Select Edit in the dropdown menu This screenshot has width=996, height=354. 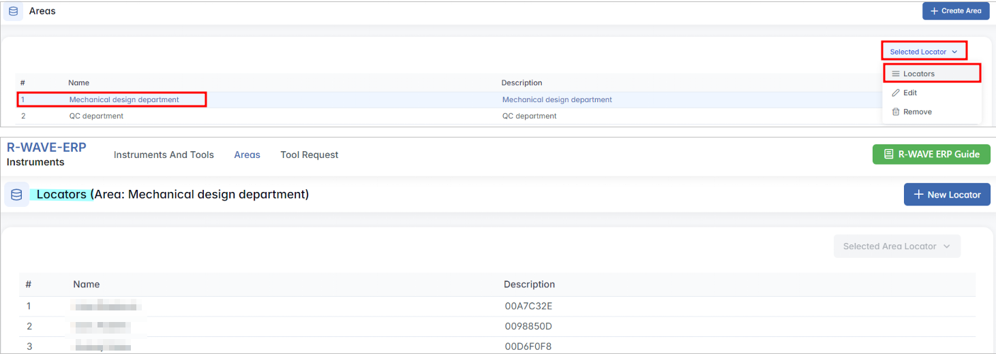pos(910,93)
